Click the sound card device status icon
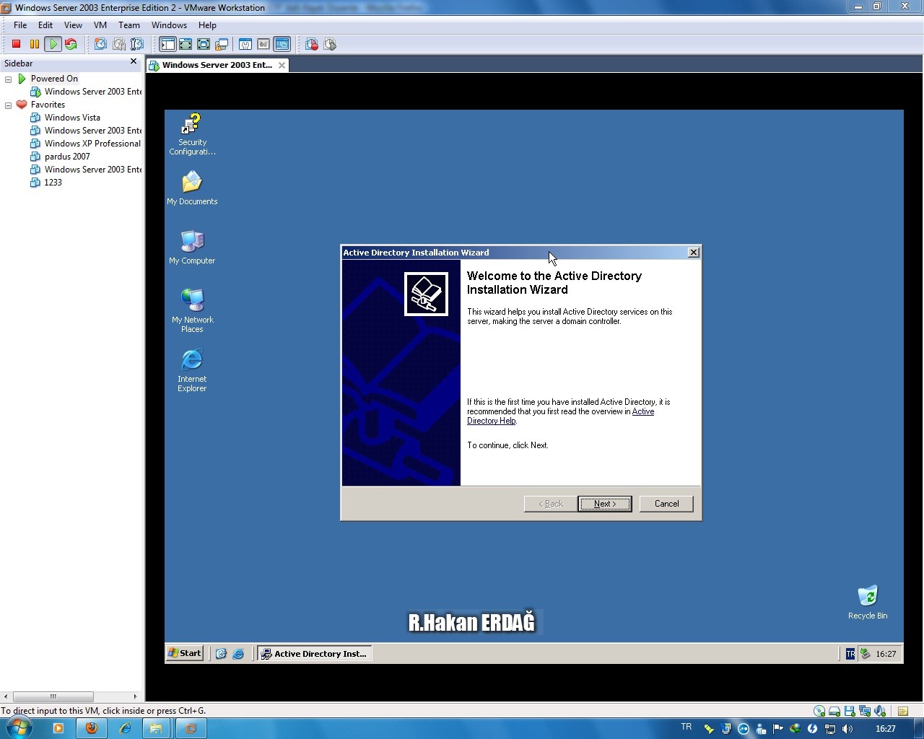The height and width of the screenshot is (739, 924). click(879, 711)
